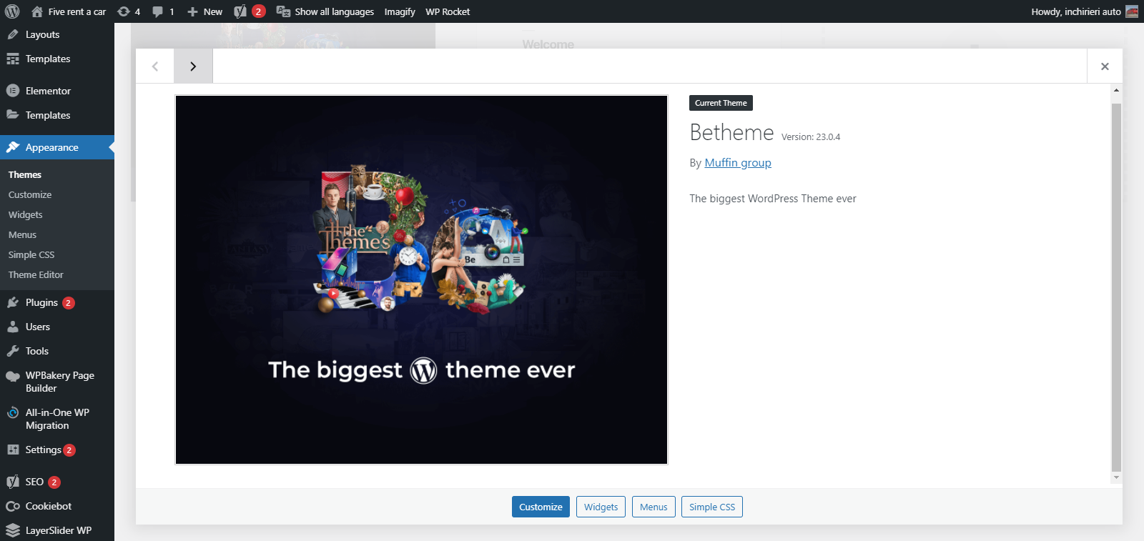Viewport: 1144px width, 541px height.
Task: Open LayerSlider WP in the sidebar
Action: 57,530
